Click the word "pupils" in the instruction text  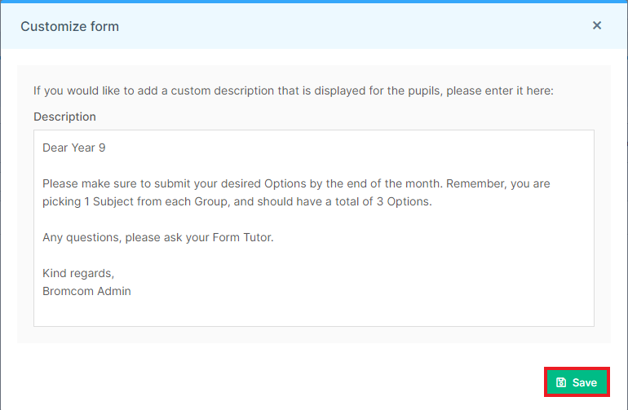pos(424,91)
